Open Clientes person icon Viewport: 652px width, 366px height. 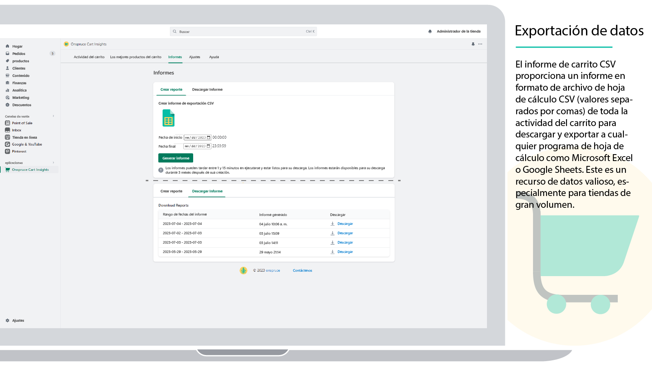click(7, 68)
